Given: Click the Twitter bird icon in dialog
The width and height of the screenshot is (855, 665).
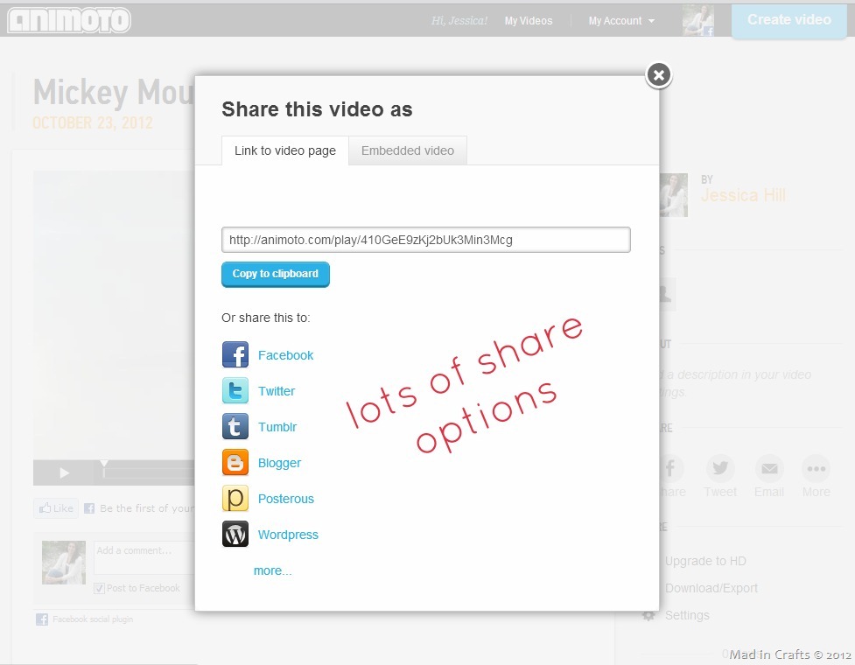Looking at the screenshot, I should tap(235, 391).
